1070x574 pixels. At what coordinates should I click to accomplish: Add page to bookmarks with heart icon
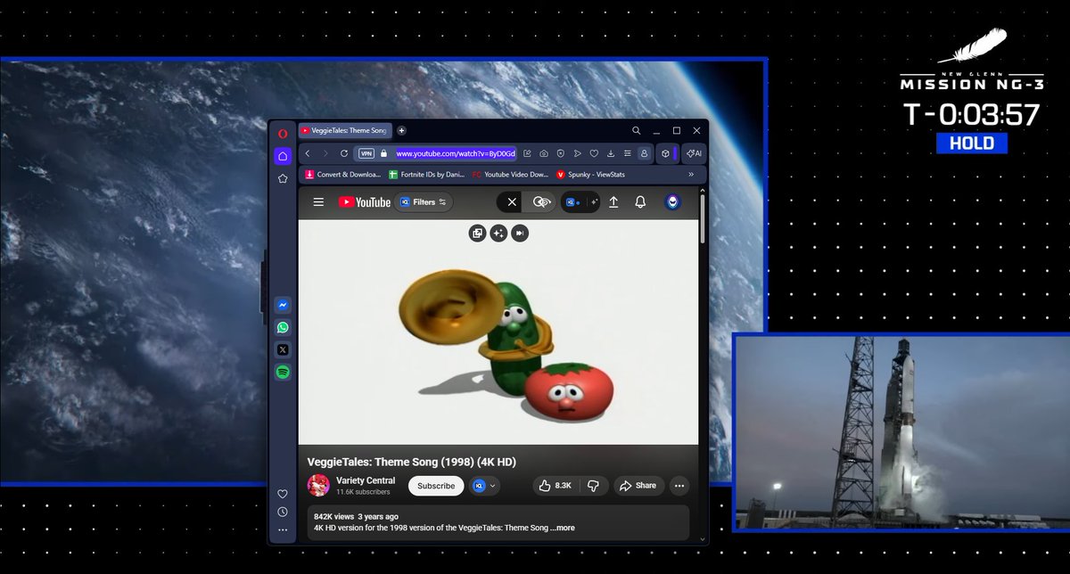[x=594, y=153]
